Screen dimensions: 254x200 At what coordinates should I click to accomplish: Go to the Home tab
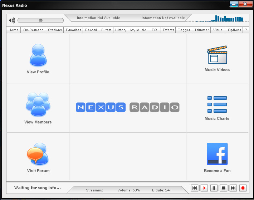tap(14, 30)
